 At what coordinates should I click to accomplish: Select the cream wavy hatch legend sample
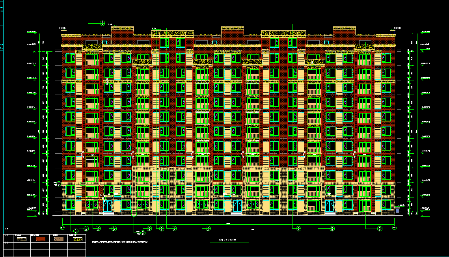tap(22, 238)
